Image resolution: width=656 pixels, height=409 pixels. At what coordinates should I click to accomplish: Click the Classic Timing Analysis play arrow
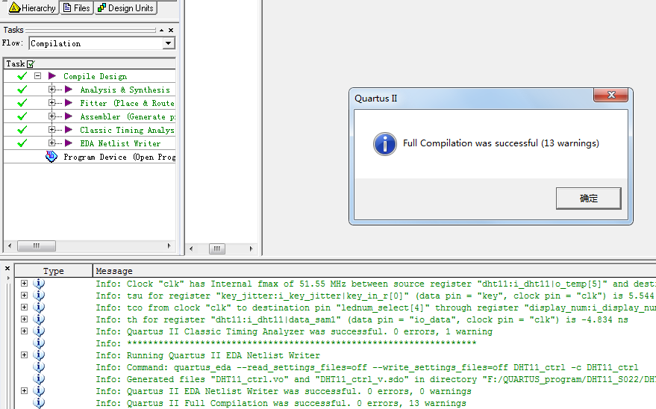[x=69, y=130]
